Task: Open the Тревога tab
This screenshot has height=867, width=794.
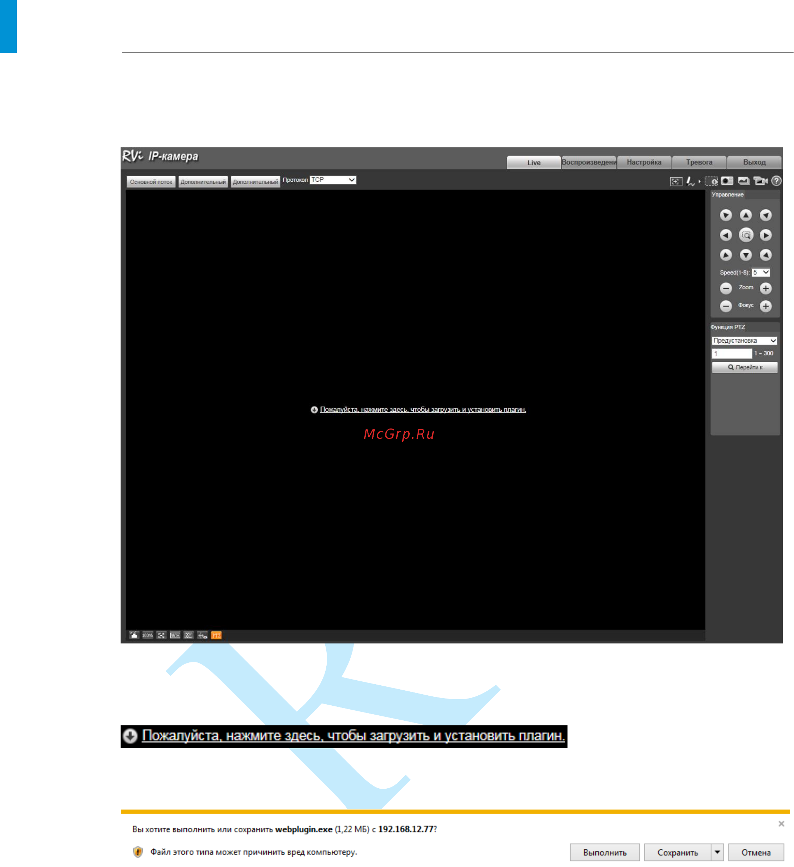Action: pyautogui.click(x=699, y=162)
